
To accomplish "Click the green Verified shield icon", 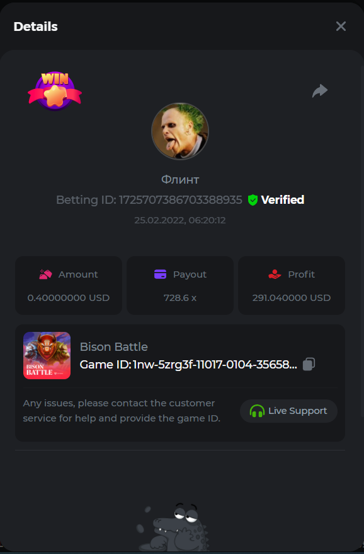I will [253, 200].
